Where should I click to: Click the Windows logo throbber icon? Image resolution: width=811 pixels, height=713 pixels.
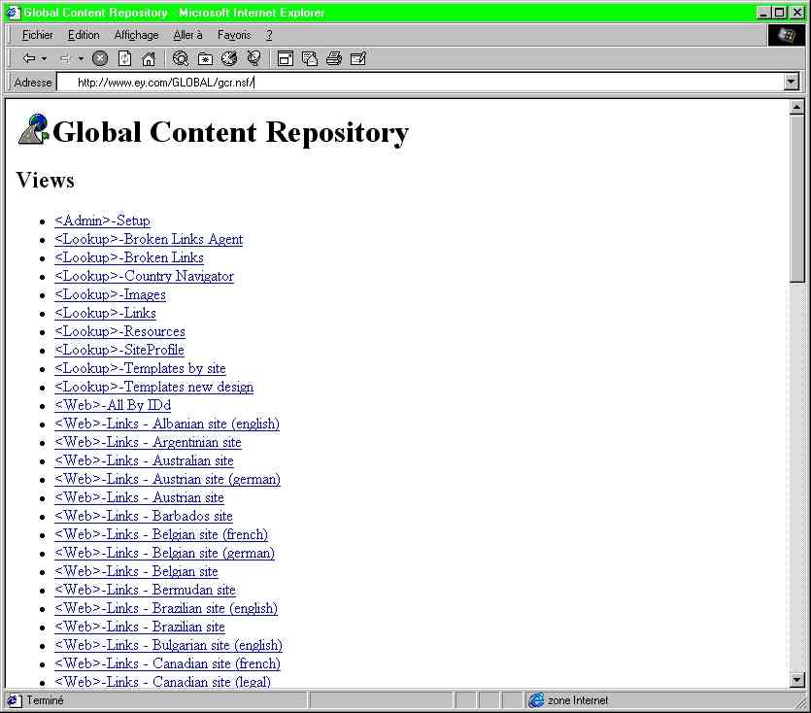pyautogui.click(x=786, y=35)
